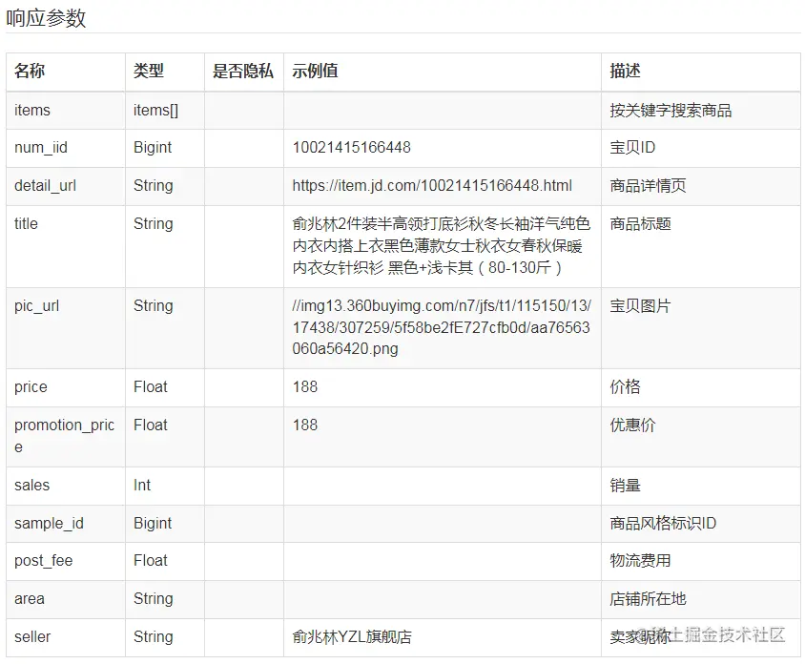The image size is (805, 664).
Task: Select the example value 10021415166448
Action: pos(352,148)
